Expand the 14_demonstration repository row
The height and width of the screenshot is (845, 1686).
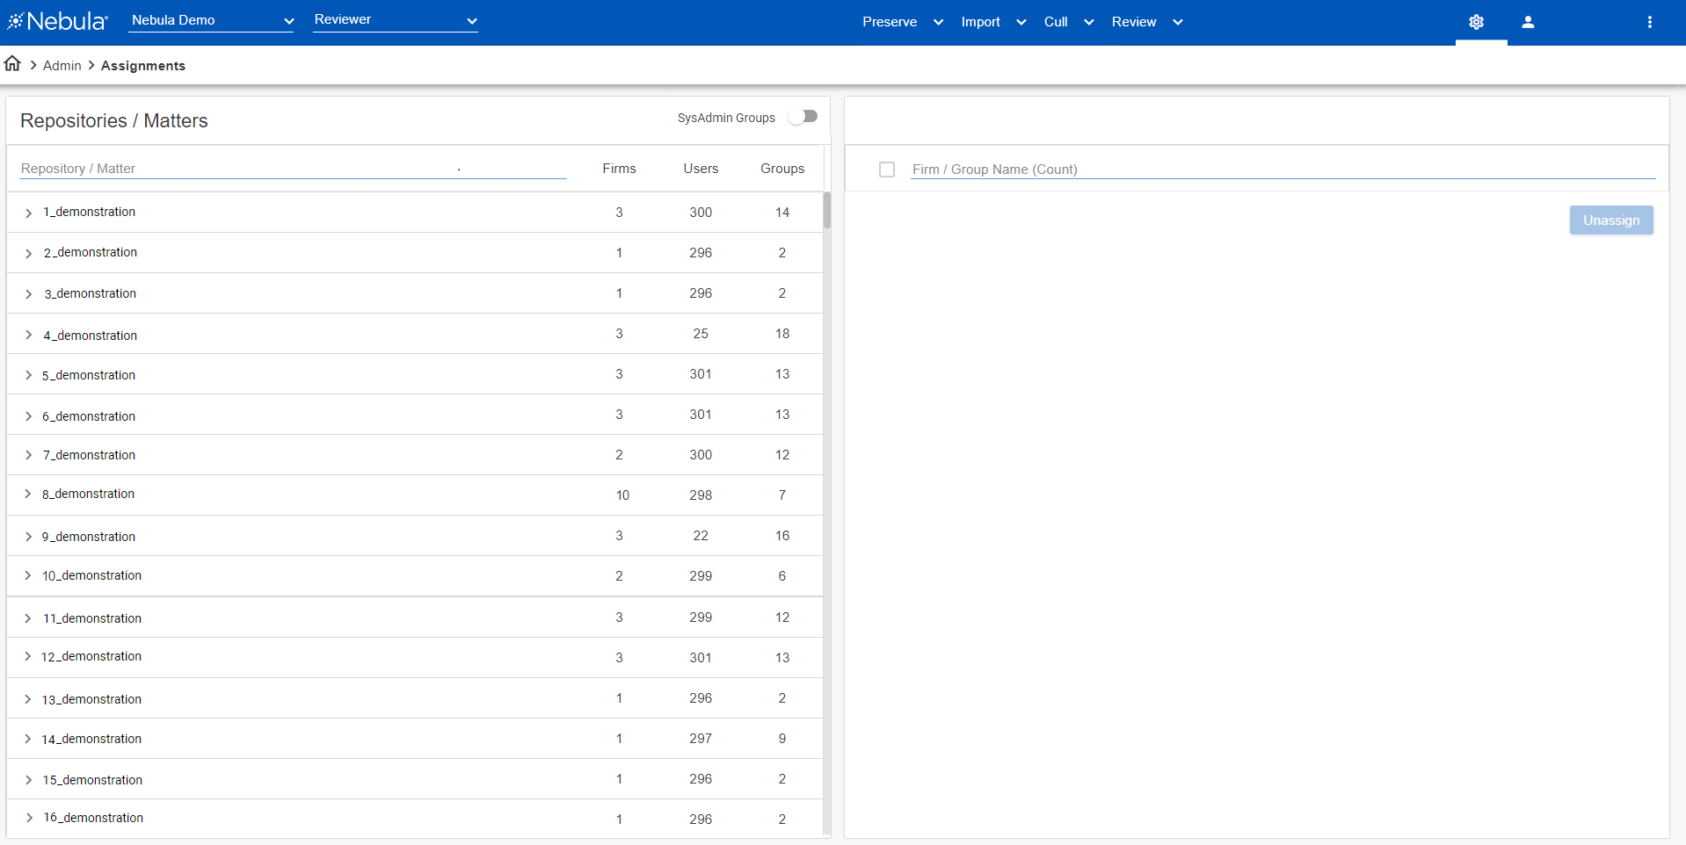tap(28, 739)
